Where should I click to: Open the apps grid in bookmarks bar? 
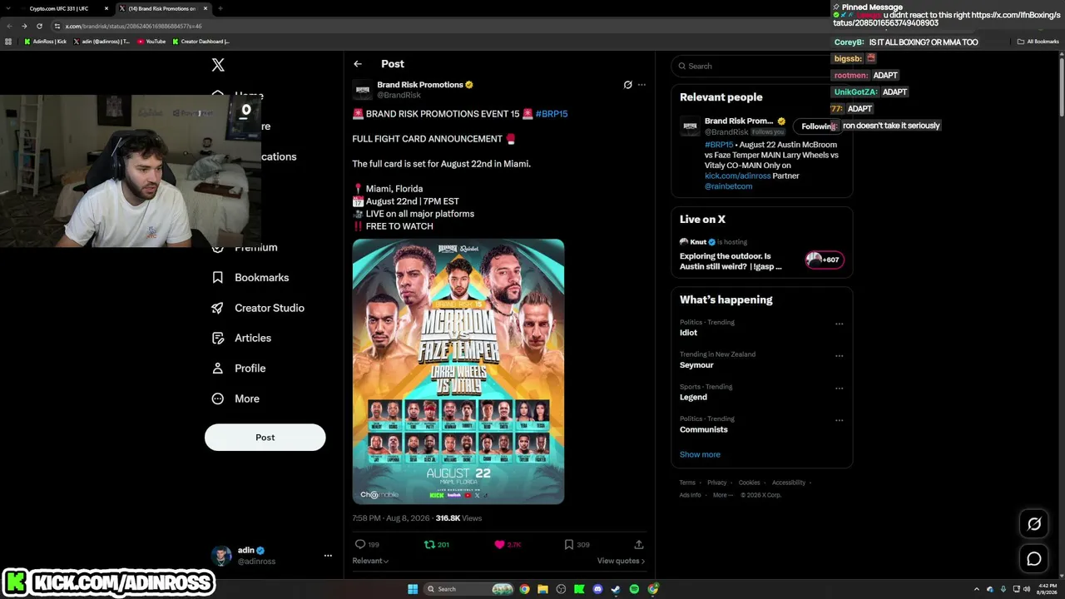8,41
